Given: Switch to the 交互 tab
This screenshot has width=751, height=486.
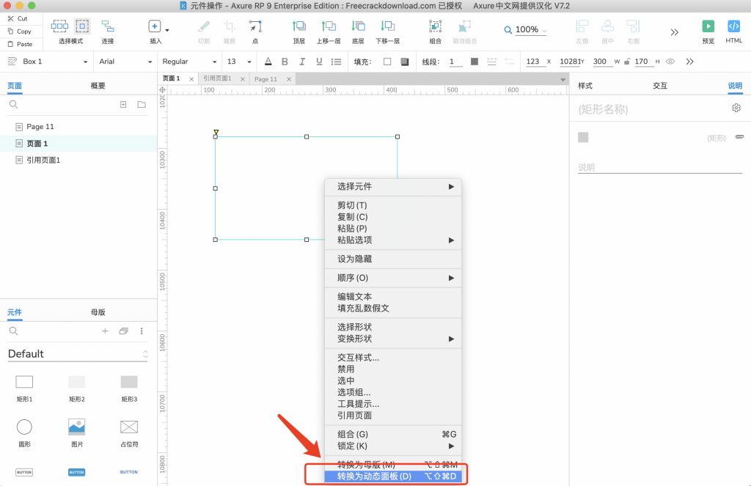Looking at the screenshot, I should click(659, 86).
